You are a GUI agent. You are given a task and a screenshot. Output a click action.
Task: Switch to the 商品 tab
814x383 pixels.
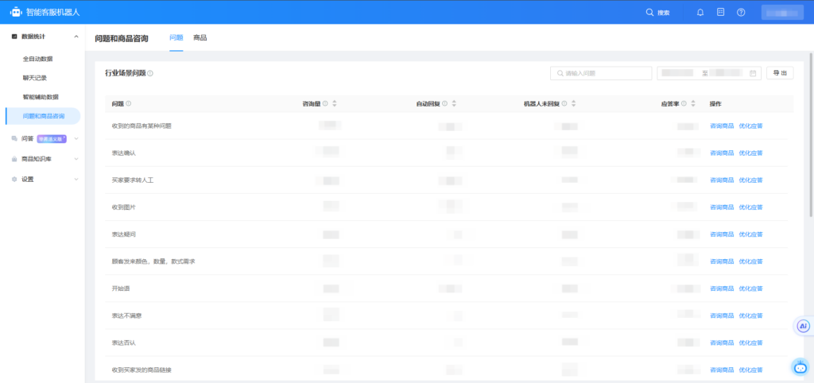coord(200,37)
